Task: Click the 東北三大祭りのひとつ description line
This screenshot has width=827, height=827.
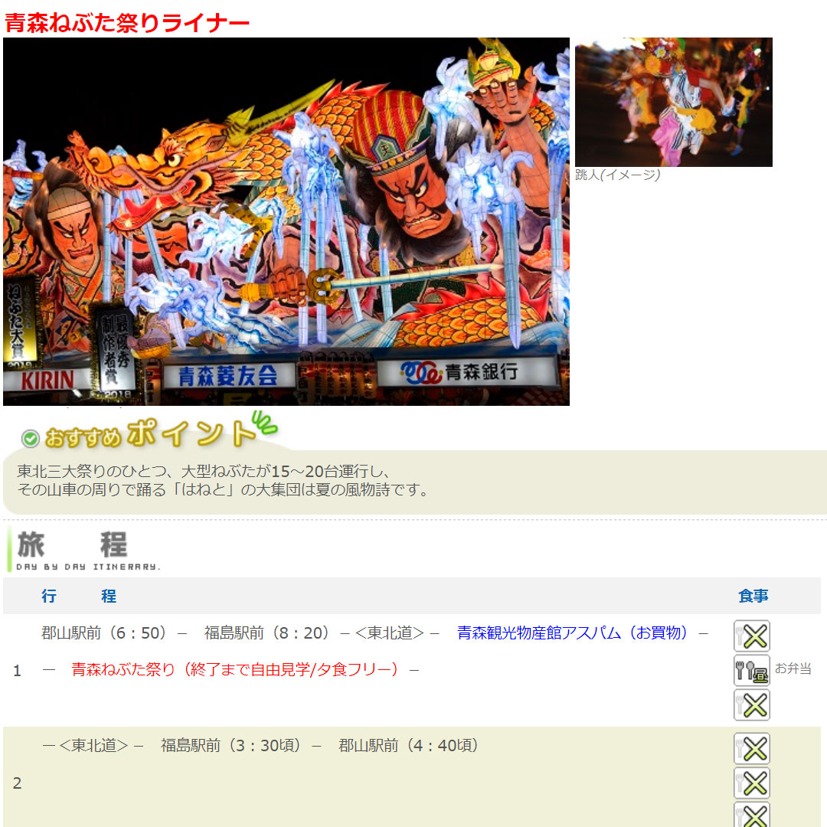Action: pos(204,471)
